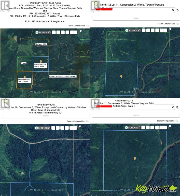Click REALTOR logo in top-left panel
180x196 pixels.
(x=5, y=6)
